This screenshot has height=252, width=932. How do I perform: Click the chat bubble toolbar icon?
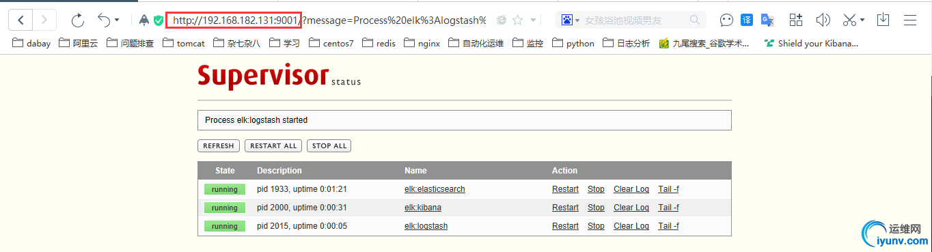pos(727,20)
